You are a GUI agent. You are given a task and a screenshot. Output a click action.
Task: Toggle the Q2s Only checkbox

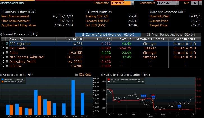coord(77,75)
